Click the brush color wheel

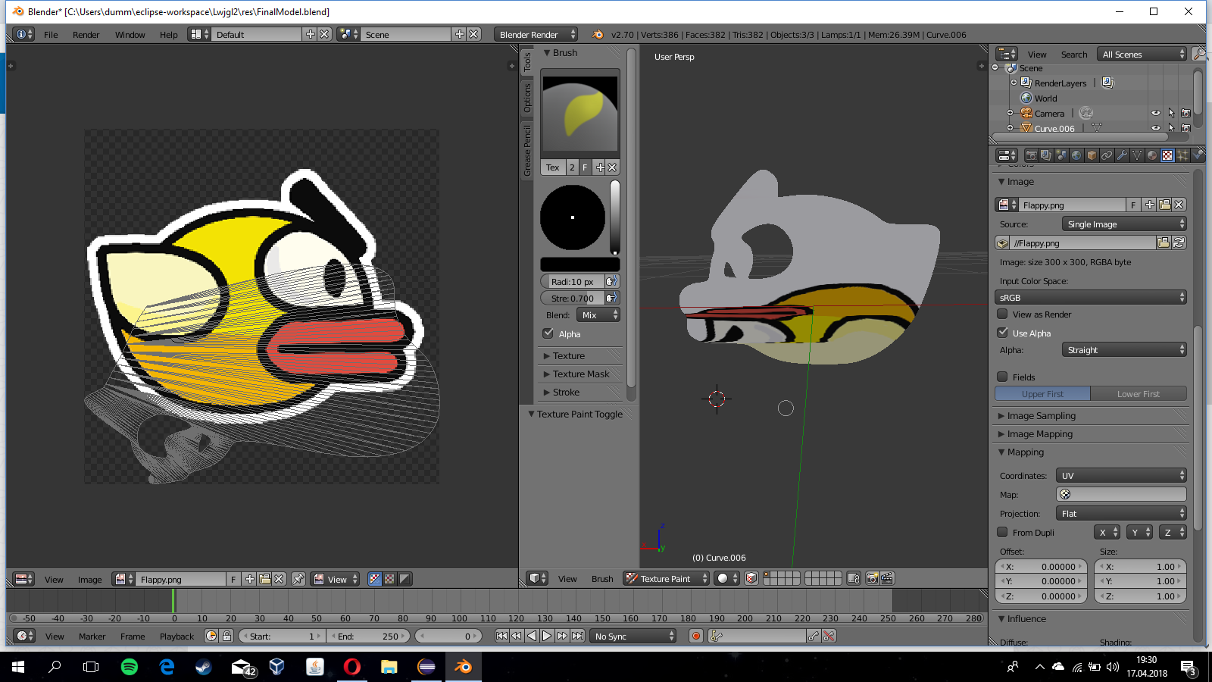point(573,217)
